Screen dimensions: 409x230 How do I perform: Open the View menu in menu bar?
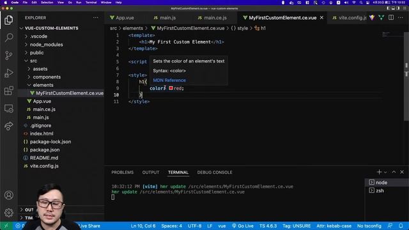pos(61,3)
